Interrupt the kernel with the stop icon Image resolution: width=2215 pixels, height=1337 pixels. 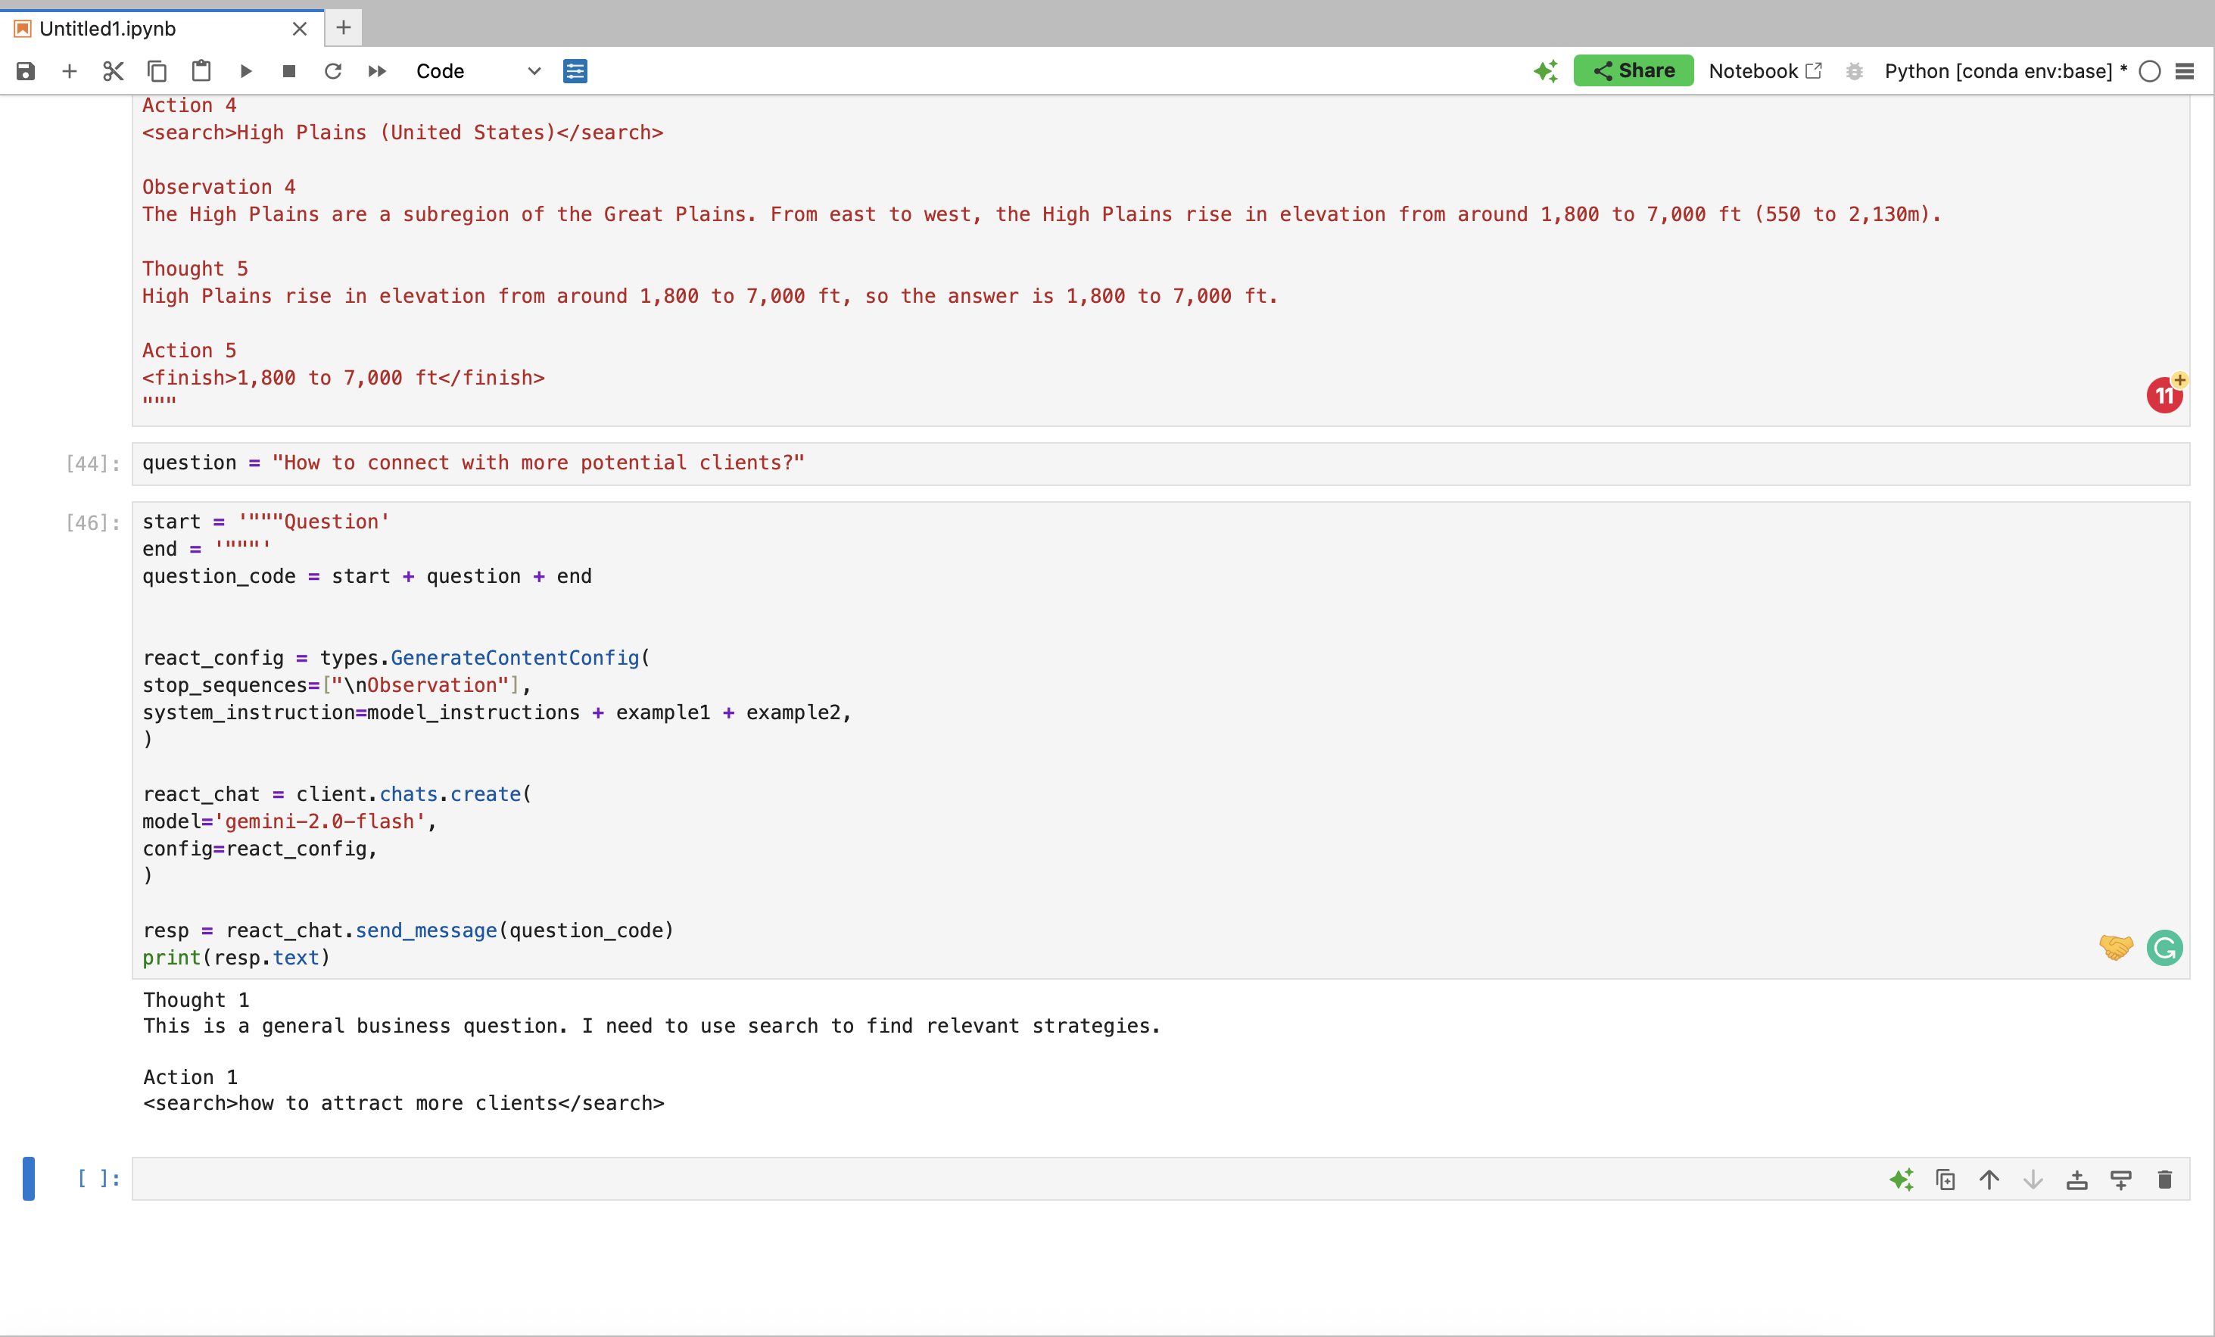289,71
